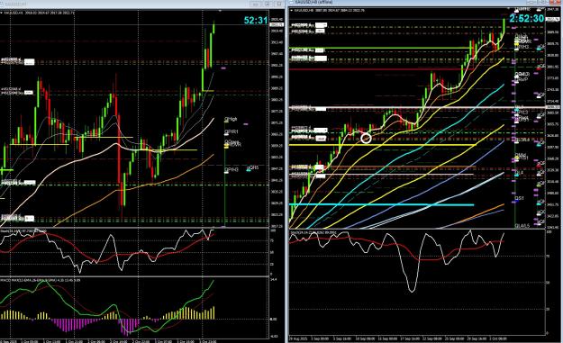
Task: Select the short yellow line beside the last left candles
Action: (208, 91)
